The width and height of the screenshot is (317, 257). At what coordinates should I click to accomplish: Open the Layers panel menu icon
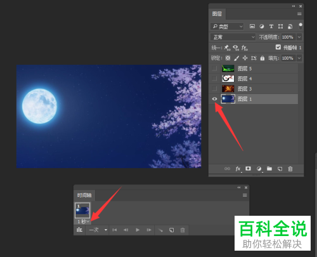coord(299,14)
